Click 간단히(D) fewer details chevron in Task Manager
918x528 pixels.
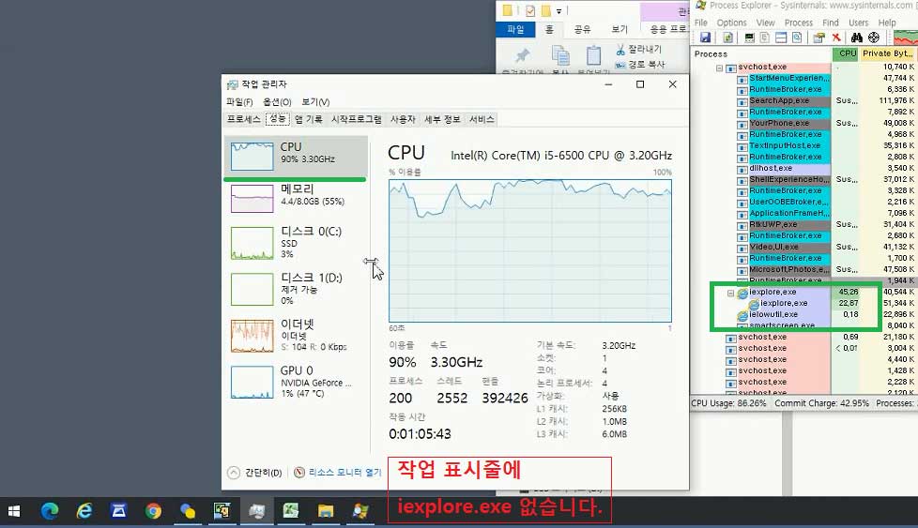coord(234,473)
